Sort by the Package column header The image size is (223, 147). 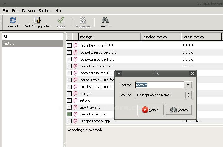(x=109, y=37)
